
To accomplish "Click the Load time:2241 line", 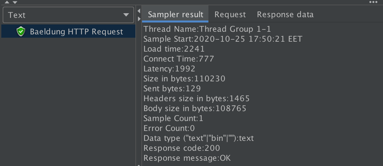I will pyautogui.click(x=174, y=49).
